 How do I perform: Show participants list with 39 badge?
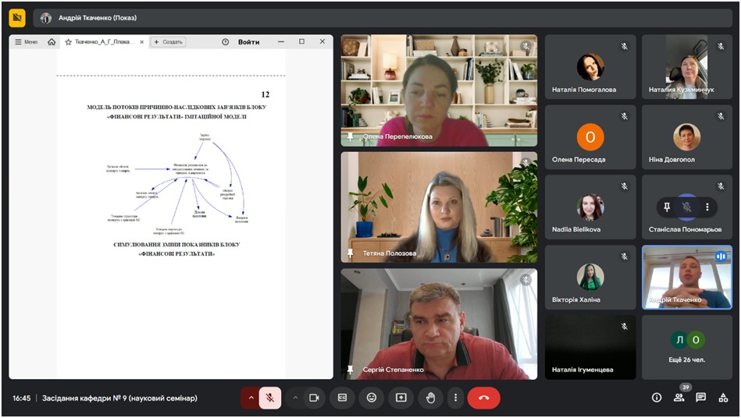tap(679, 398)
